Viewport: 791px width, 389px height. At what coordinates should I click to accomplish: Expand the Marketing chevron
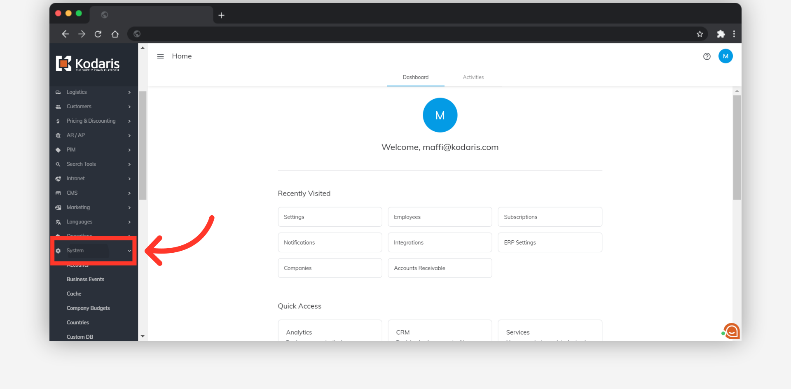pyautogui.click(x=129, y=207)
